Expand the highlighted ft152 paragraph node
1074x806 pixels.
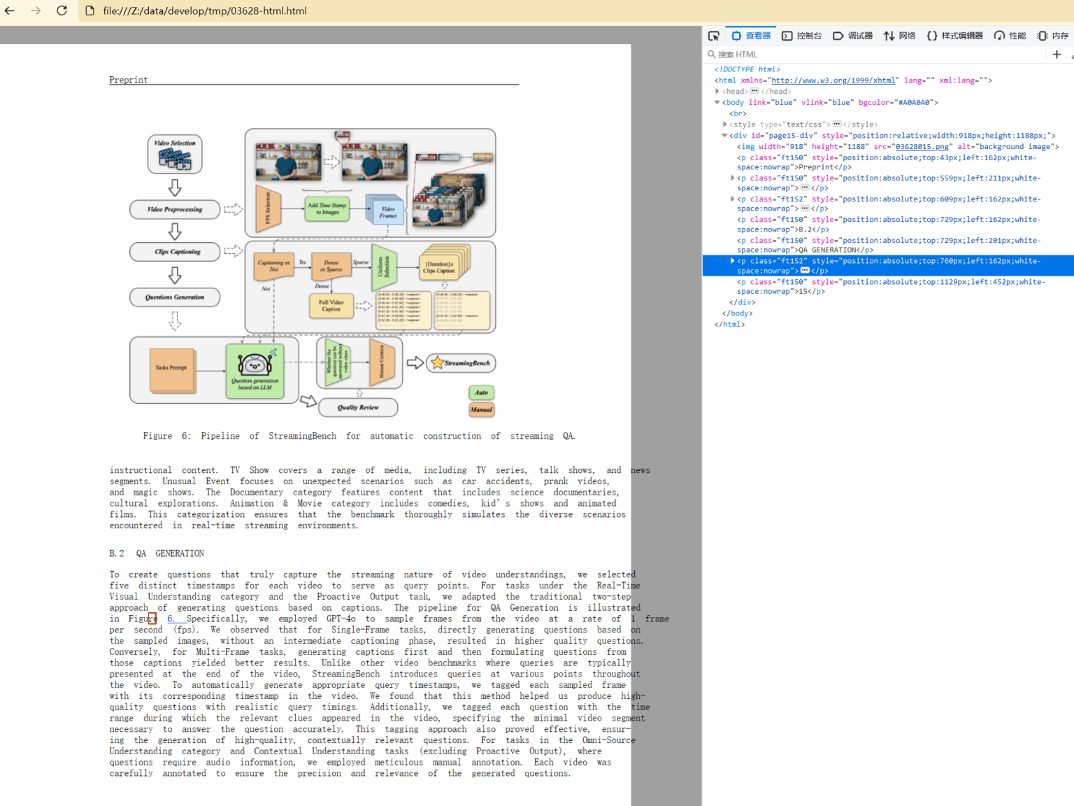pyautogui.click(x=732, y=261)
